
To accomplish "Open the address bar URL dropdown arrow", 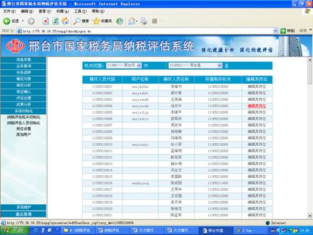I will [x=276, y=31].
